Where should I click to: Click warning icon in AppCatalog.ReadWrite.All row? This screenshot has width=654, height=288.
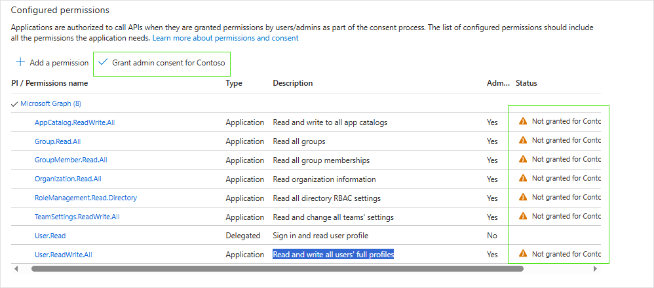(522, 121)
